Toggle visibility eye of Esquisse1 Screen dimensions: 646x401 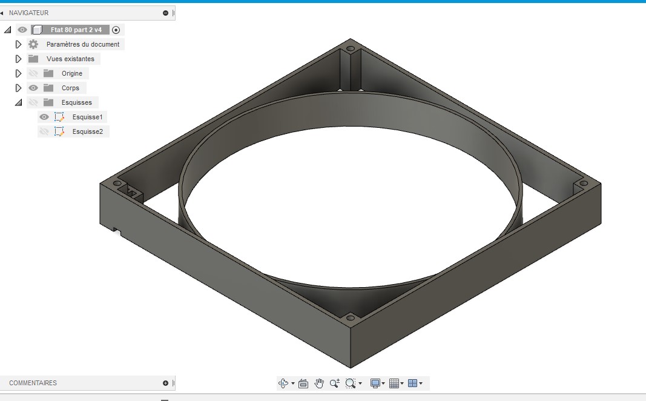pyautogui.click(x=44, y=117)
